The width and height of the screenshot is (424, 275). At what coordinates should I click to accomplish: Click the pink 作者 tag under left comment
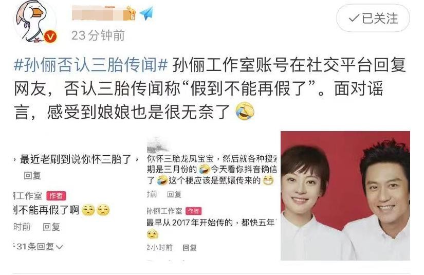56,195
